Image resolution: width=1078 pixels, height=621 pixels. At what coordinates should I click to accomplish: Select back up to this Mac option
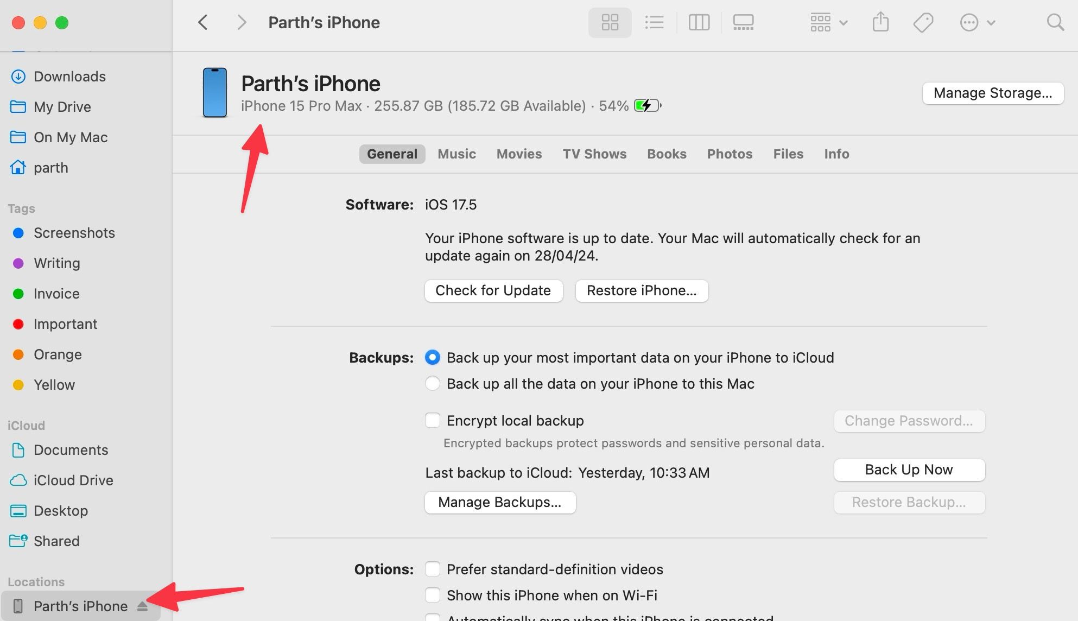(x=433, y=383)
